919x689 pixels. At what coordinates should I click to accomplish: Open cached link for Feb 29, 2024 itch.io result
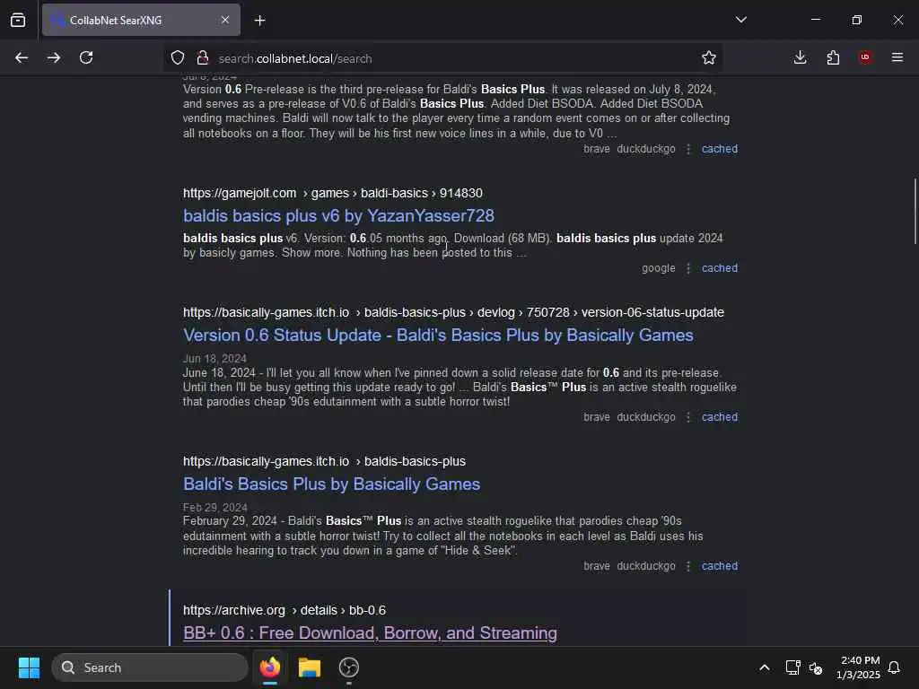(720, 565)
